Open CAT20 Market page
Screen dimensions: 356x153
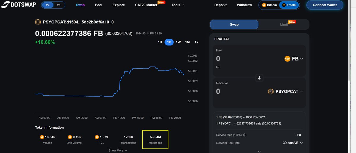pos(146,5)
